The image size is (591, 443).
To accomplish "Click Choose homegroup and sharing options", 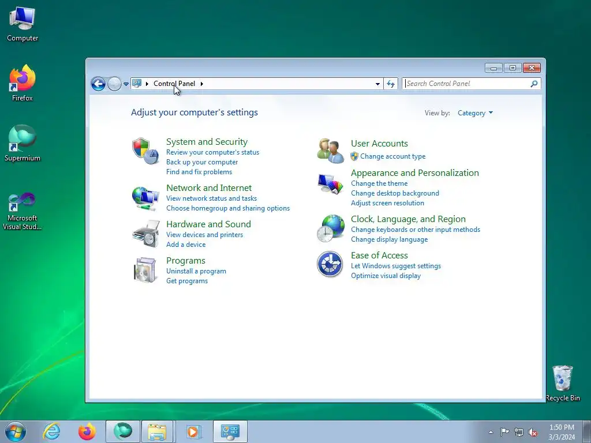I will pyautogui.click(x=228, y=208).
